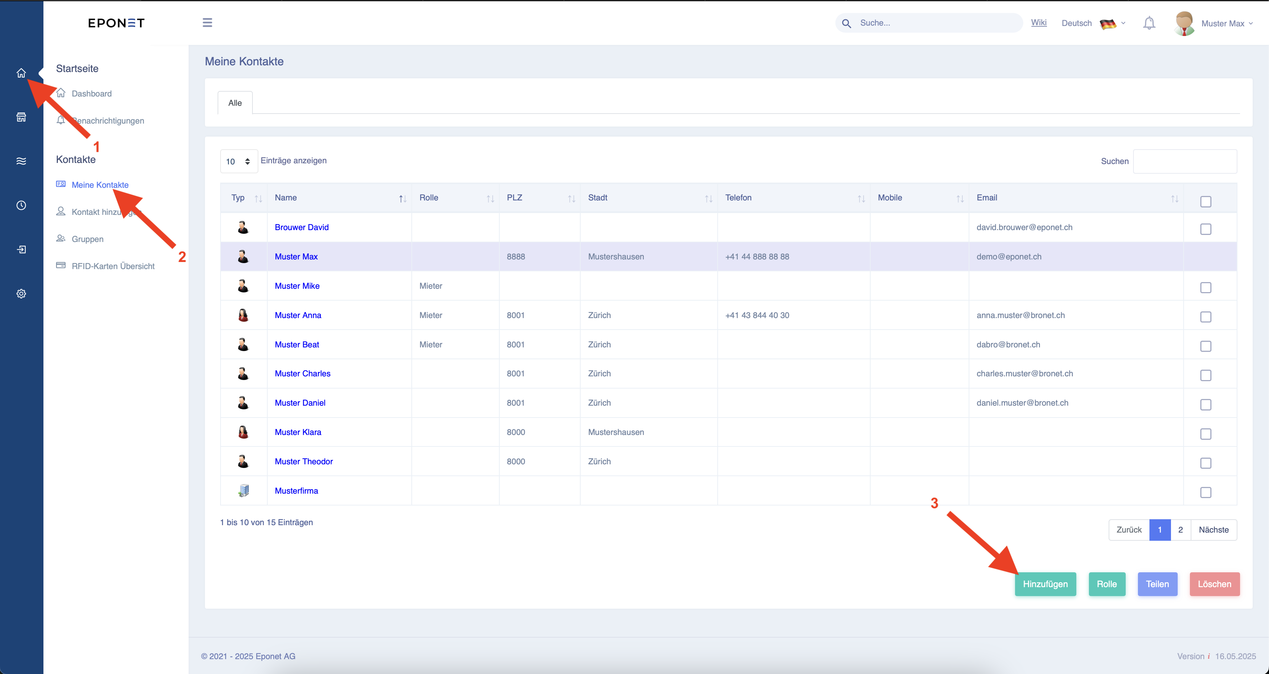Click Brouwer David's person icon
The width and height of the screenshot is (1269, 674).
pyautogui.click(x=243, y=227)
